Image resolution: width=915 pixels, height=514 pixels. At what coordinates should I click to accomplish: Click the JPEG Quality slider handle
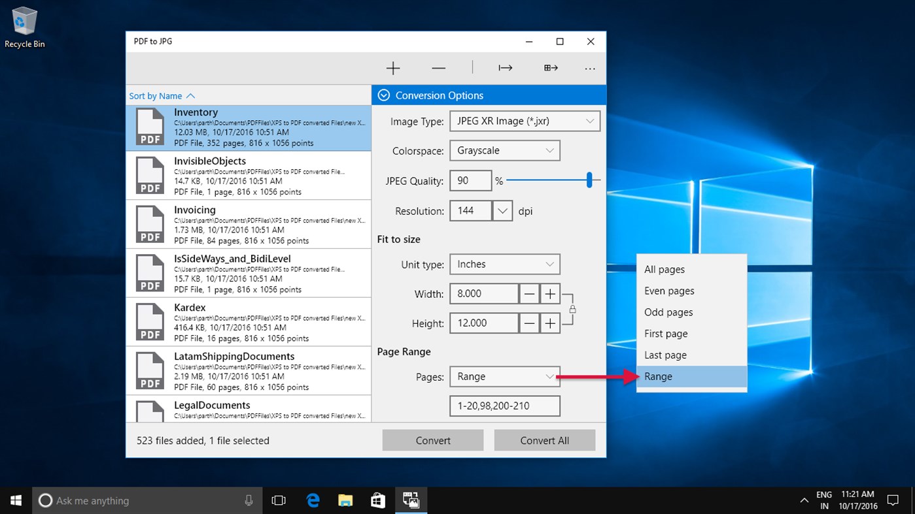pos(589,180)
